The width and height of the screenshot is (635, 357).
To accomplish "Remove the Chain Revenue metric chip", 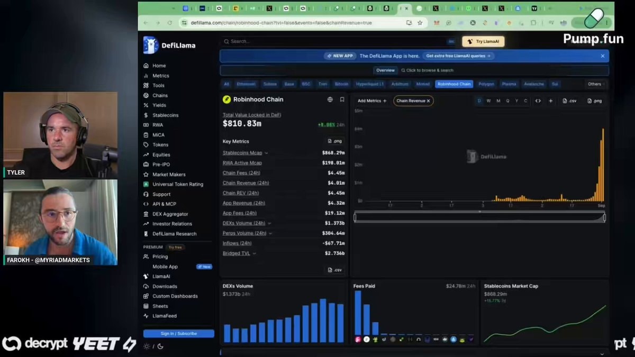I will (x=429, y=100).
